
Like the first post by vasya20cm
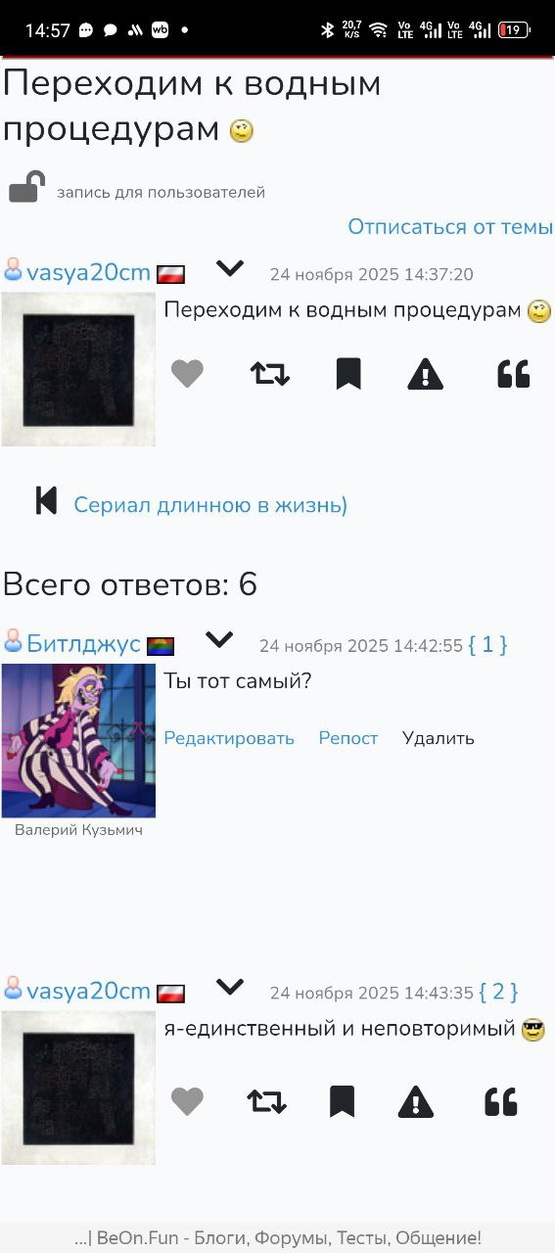(187, 374)
